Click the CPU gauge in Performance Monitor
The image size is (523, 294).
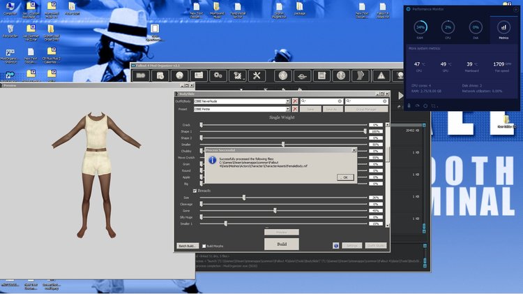[448, 27]
